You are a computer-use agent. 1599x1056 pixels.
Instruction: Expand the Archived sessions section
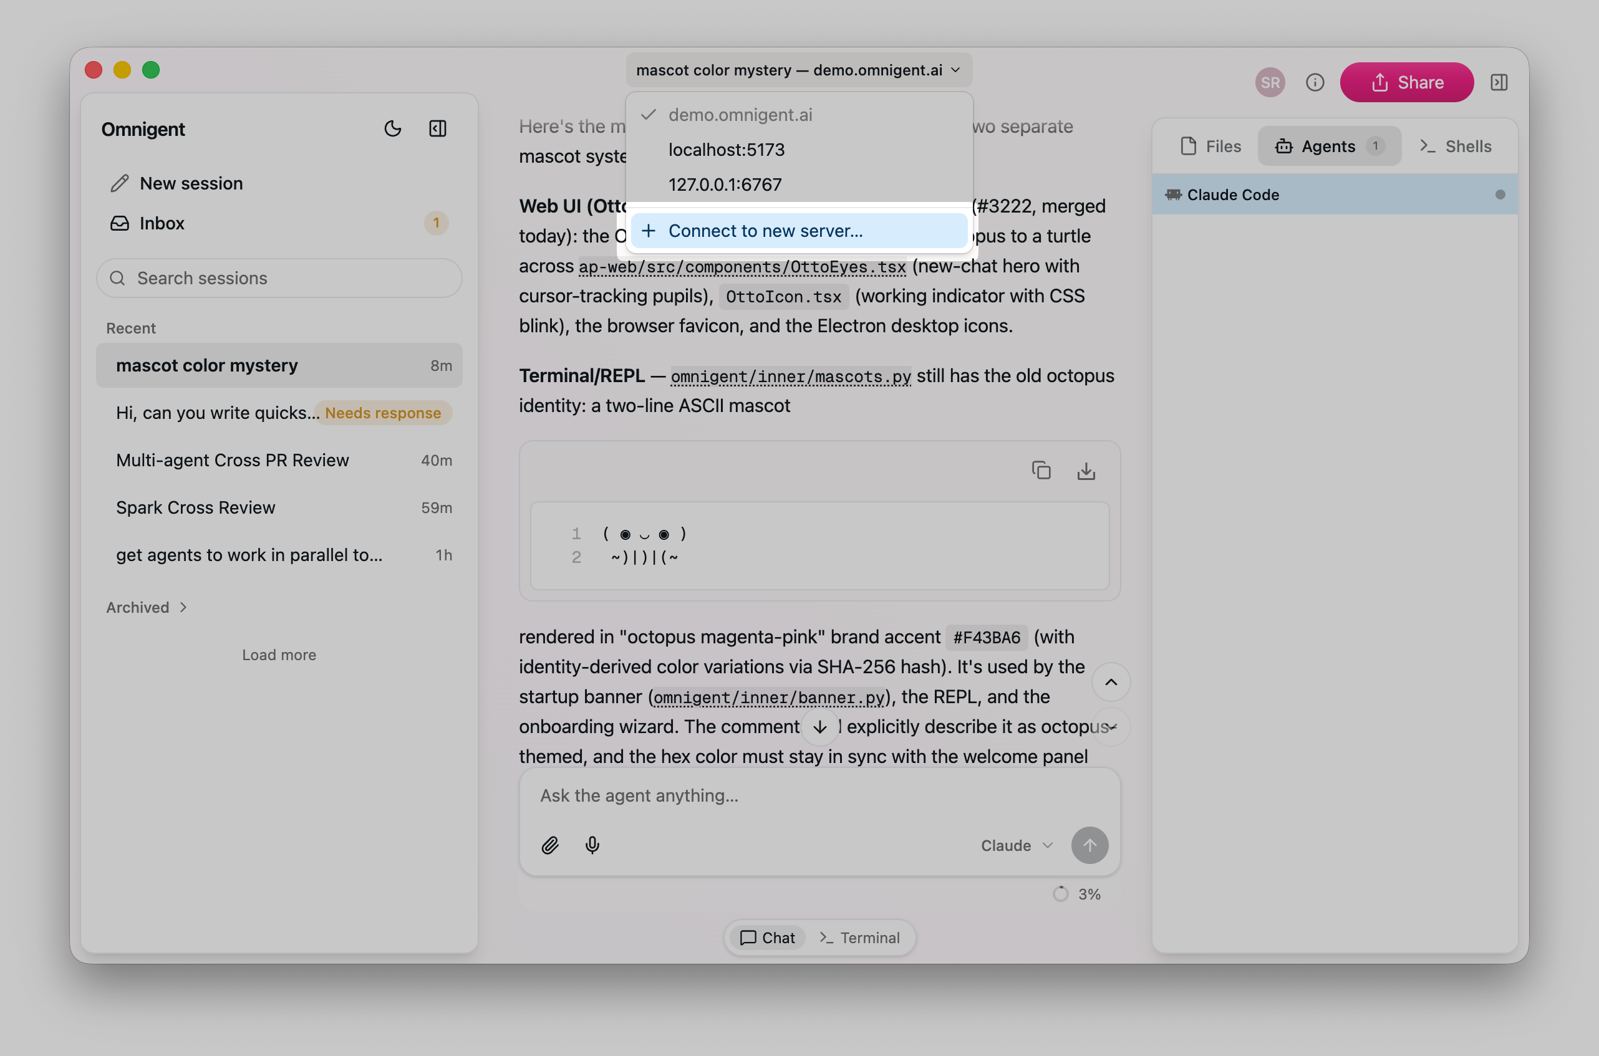coord(146,607)
